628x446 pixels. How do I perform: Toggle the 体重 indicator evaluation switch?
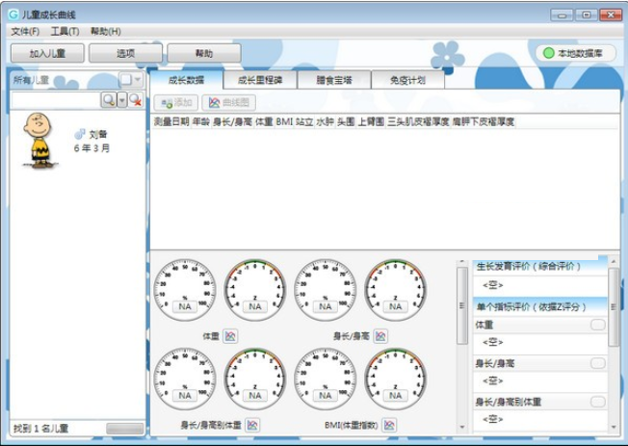597,325
